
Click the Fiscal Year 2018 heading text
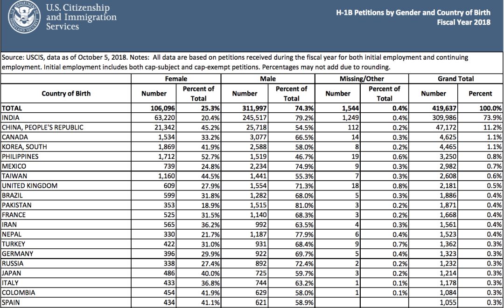click(x=463, y=22)
